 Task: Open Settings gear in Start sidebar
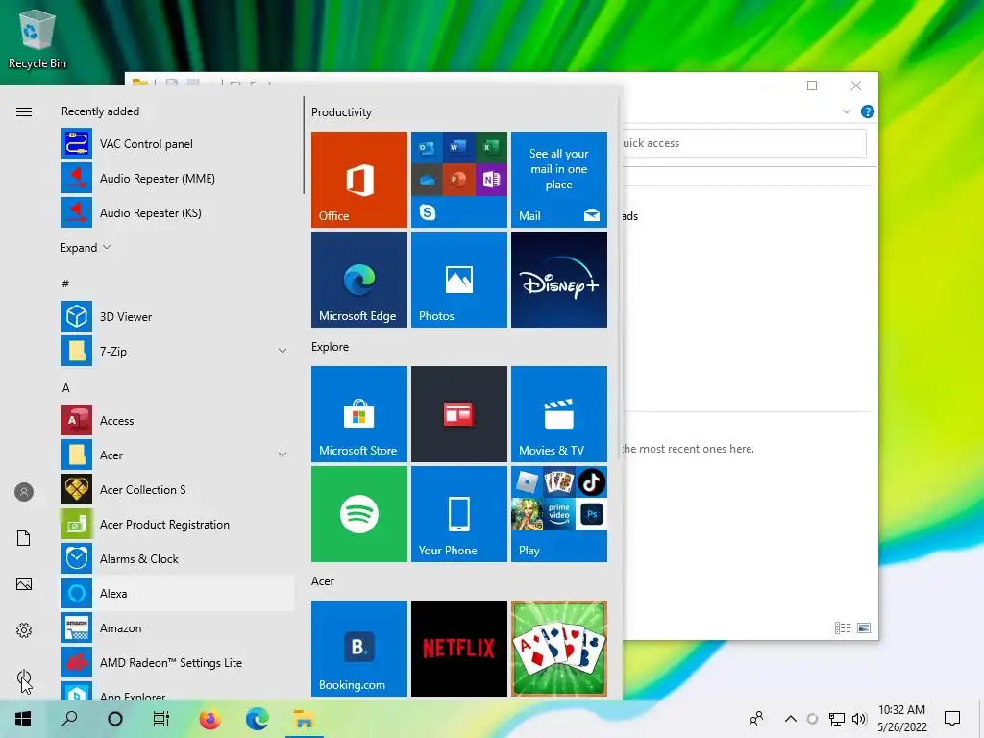pyautogui.click(x=24, y=630)
